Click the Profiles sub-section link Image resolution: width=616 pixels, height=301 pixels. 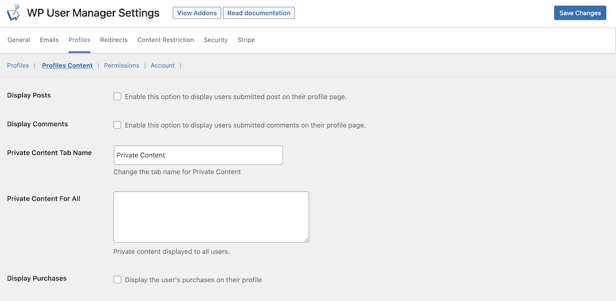(x=18, y=65)
